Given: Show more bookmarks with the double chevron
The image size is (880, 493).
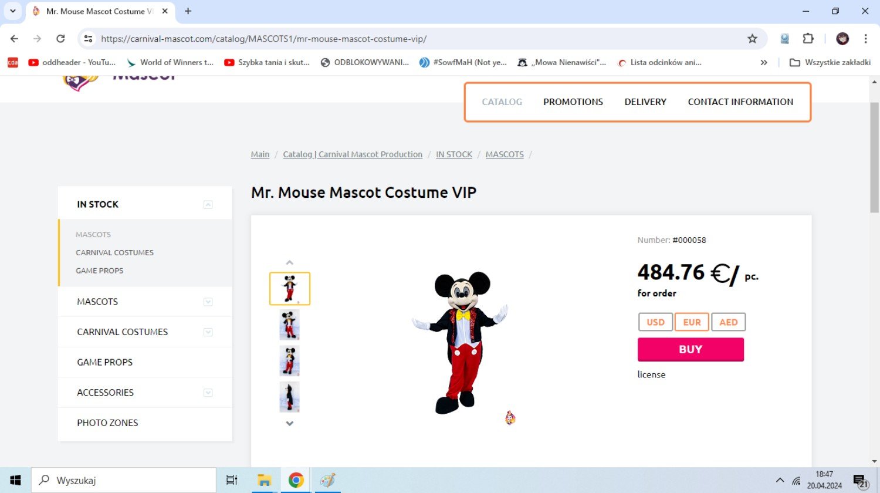Looking at the screenshot, I should 764,62.
